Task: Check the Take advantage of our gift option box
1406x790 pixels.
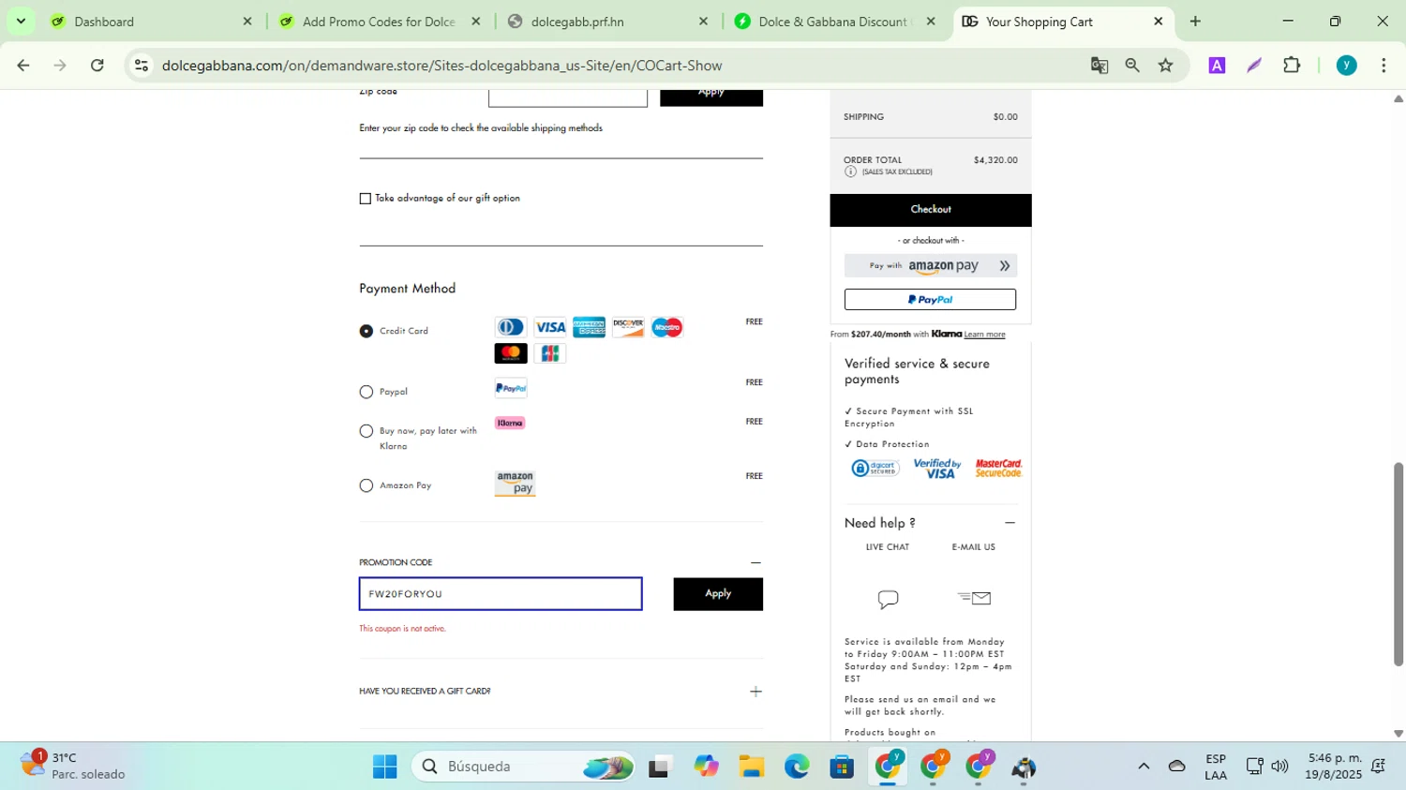Action: click(366, 199)
